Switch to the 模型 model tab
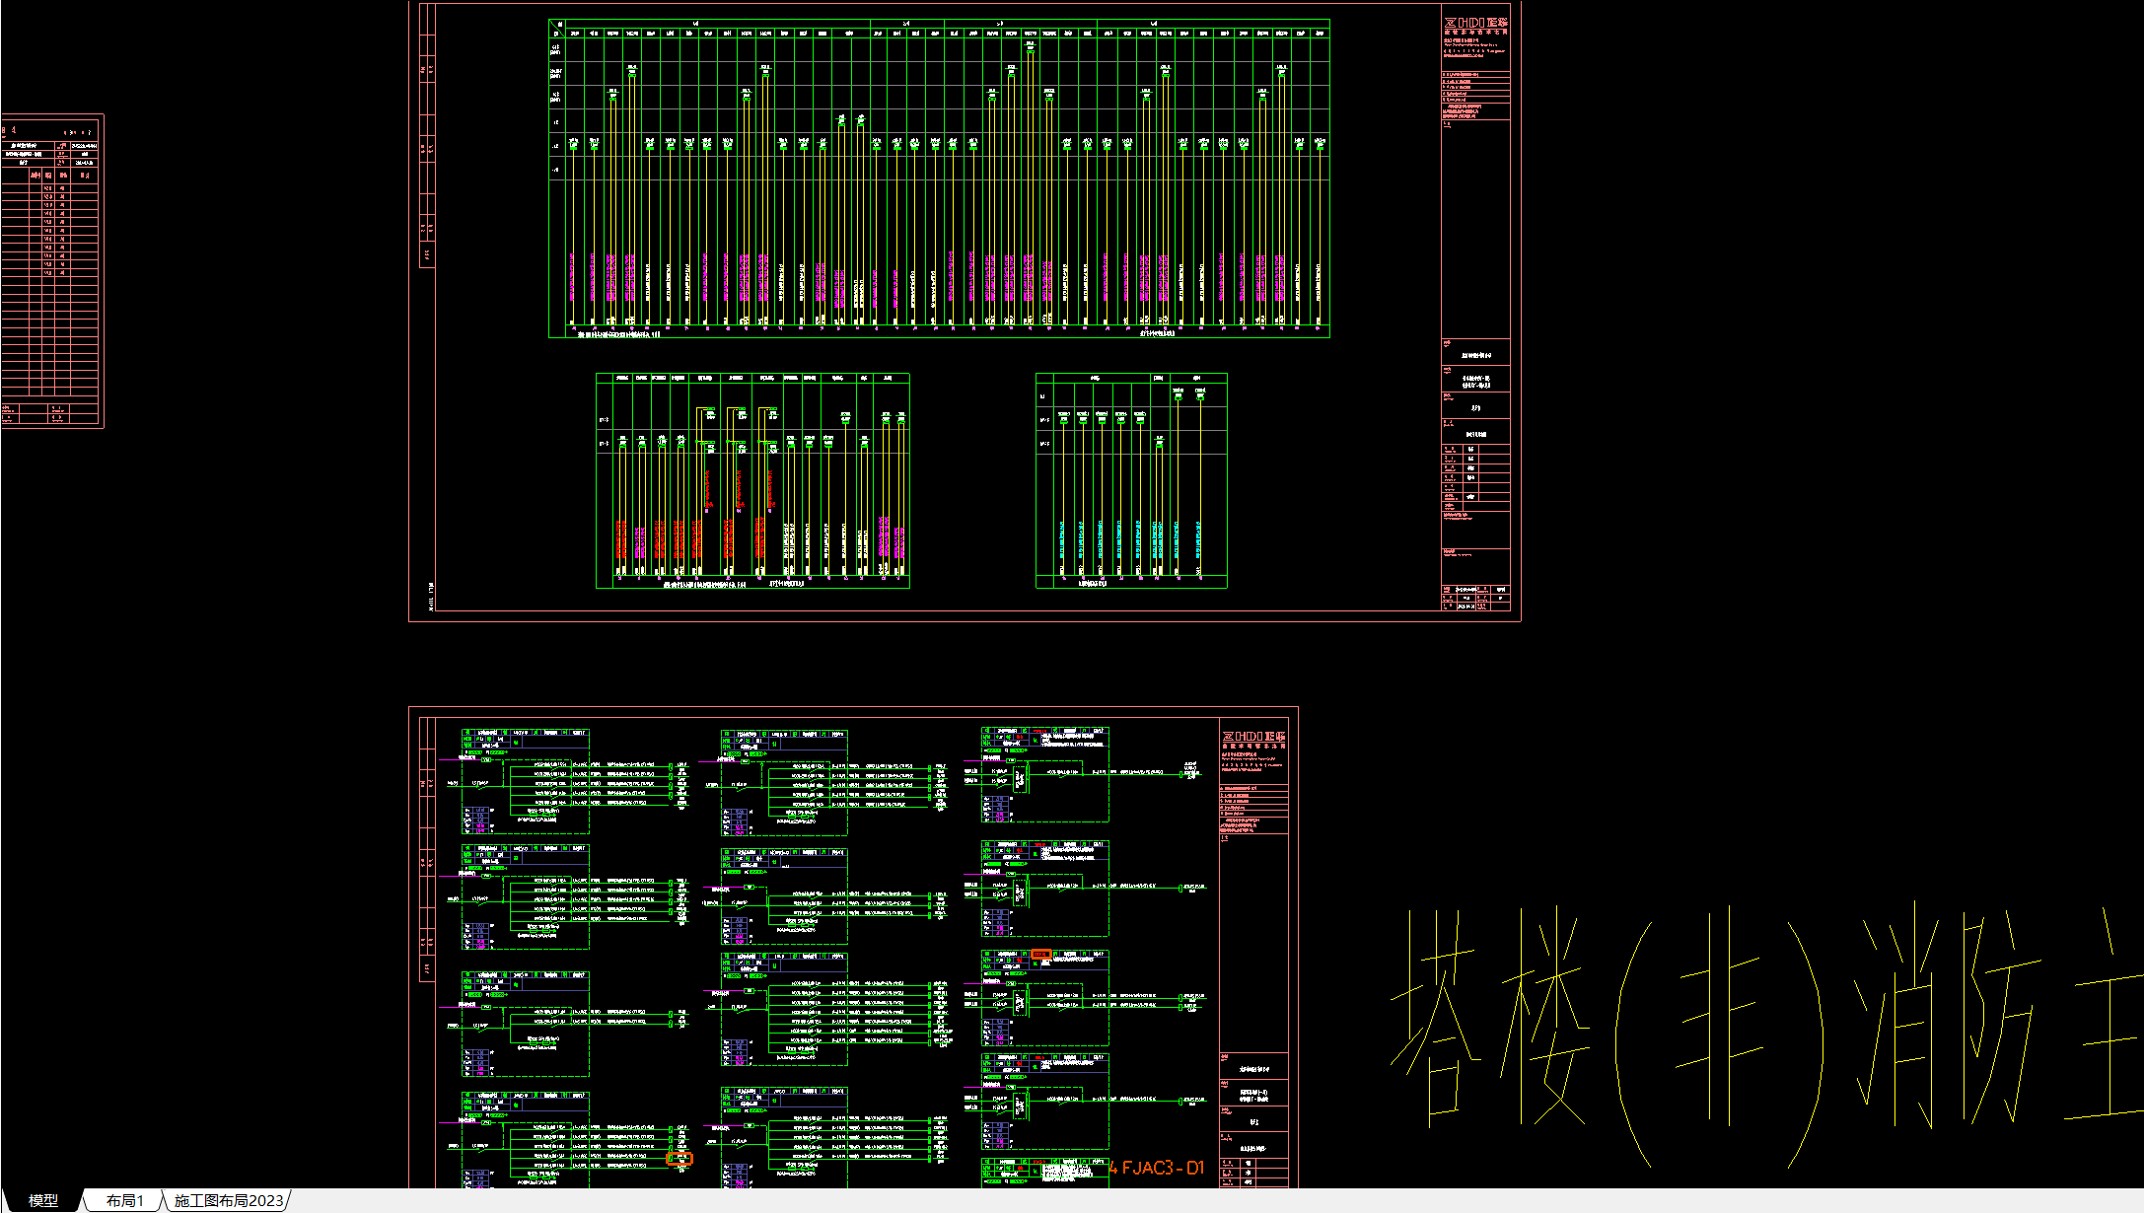2144x1213 pixels. (42, 1200)
